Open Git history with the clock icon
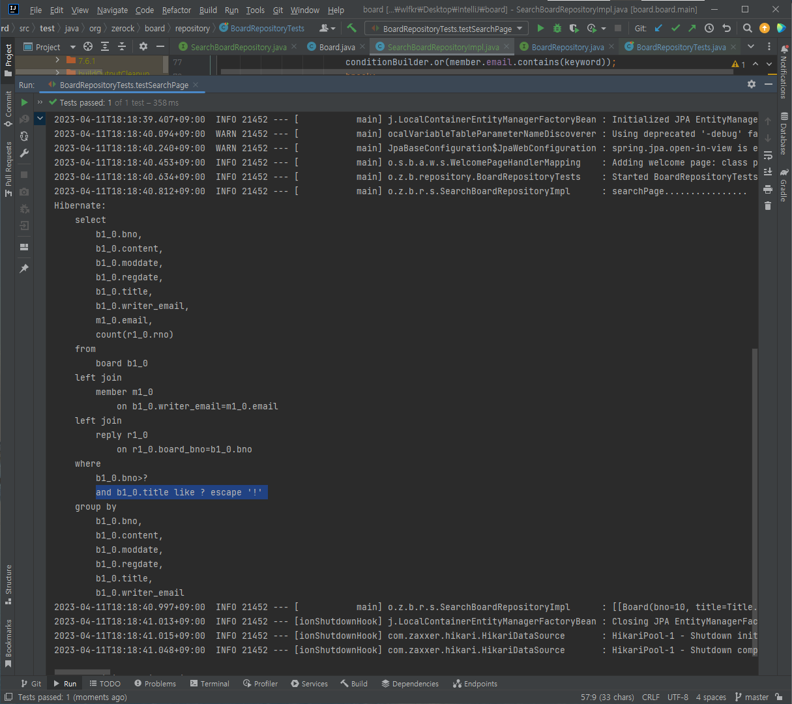The height and width of the screenshot is (704, 792). (709, 28)
